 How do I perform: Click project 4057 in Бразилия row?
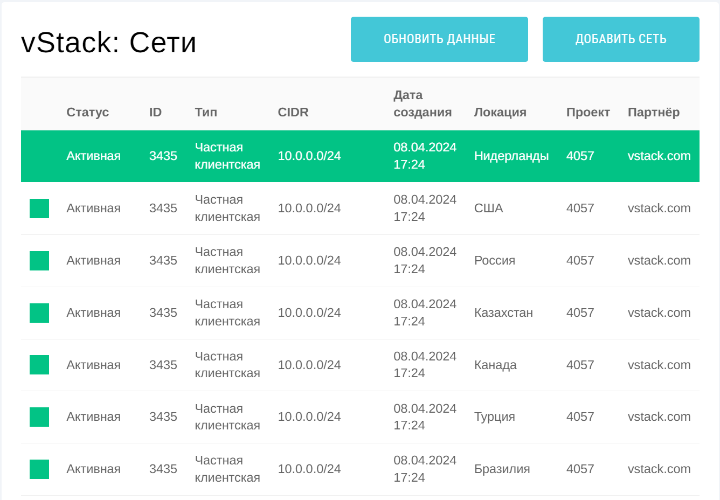click(580, 469)
